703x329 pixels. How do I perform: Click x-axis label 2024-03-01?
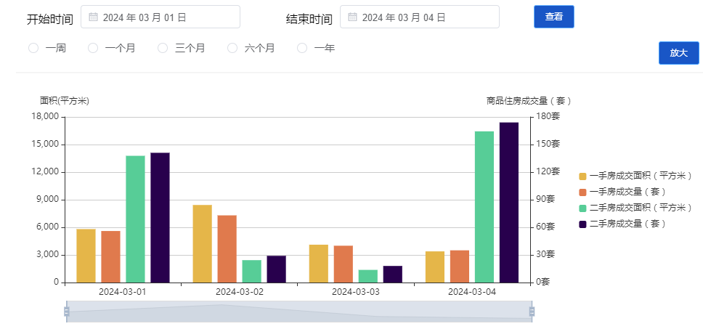(x=123, y=292)
